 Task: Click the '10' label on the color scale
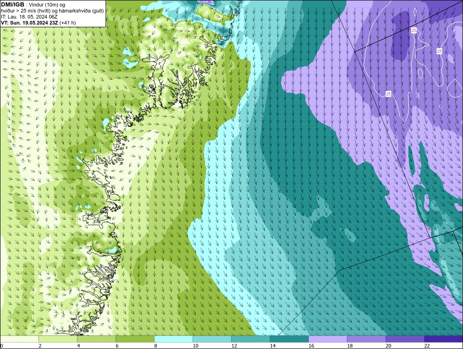195,346
